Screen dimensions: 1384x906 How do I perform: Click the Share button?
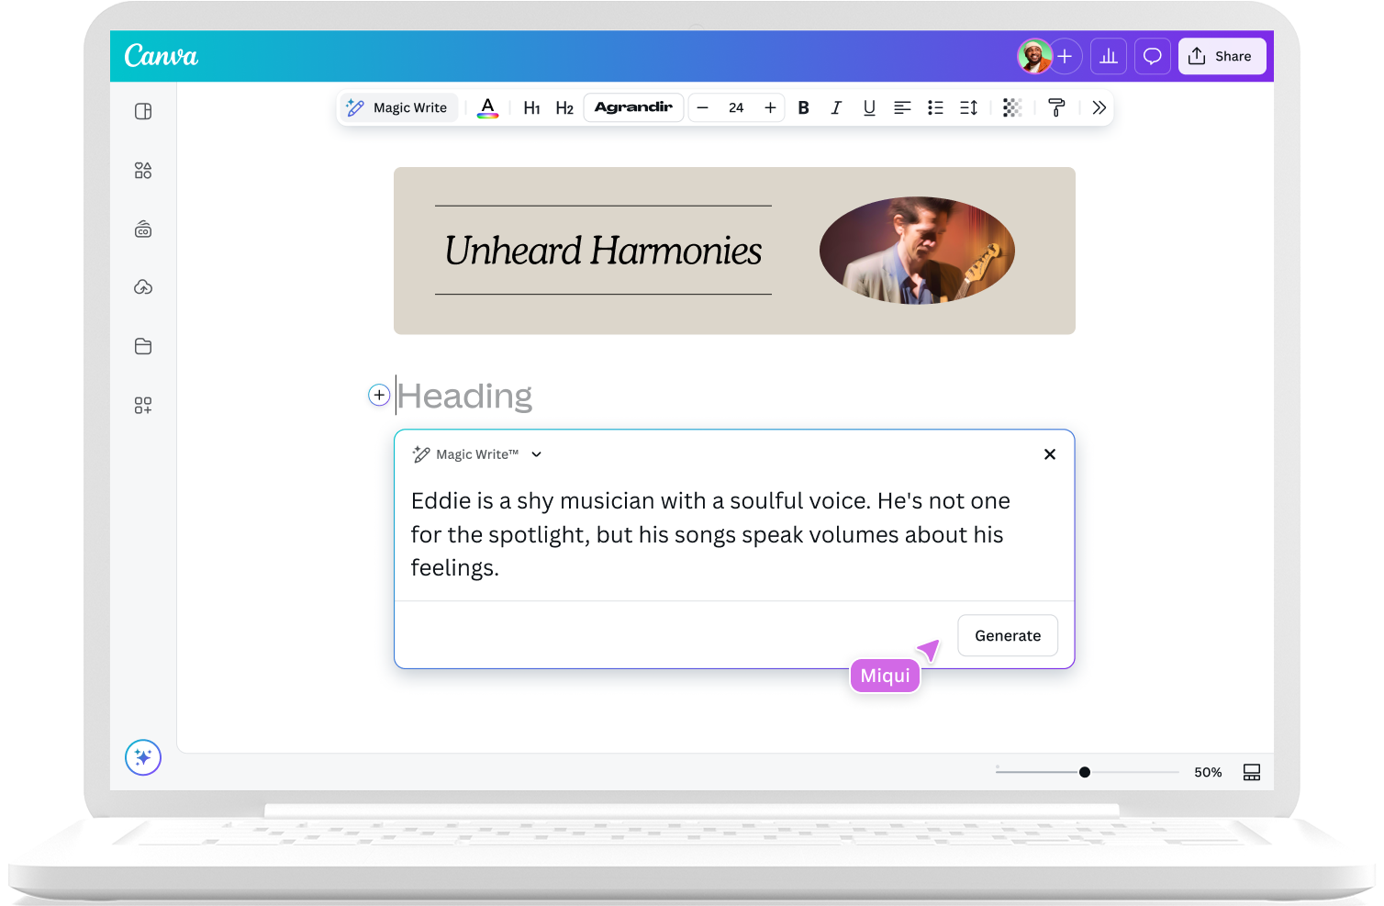(x=1222, y=56)
